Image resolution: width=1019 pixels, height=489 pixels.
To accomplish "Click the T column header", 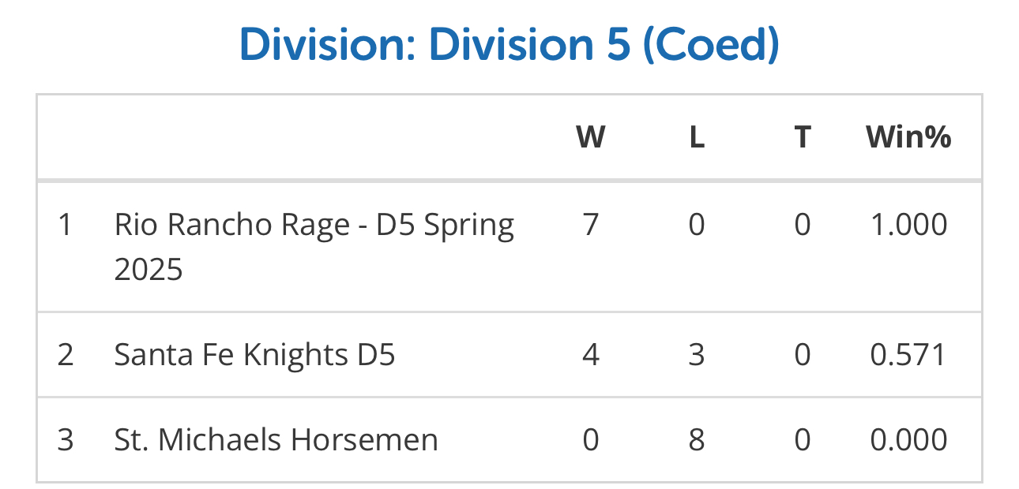I will tap(802, 137).
